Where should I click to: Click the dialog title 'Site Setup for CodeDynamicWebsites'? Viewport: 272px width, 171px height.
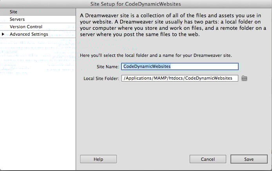(136, 4)
